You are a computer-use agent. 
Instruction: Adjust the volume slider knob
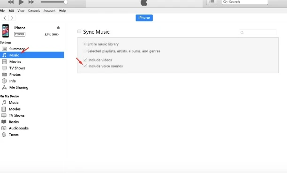66,2
